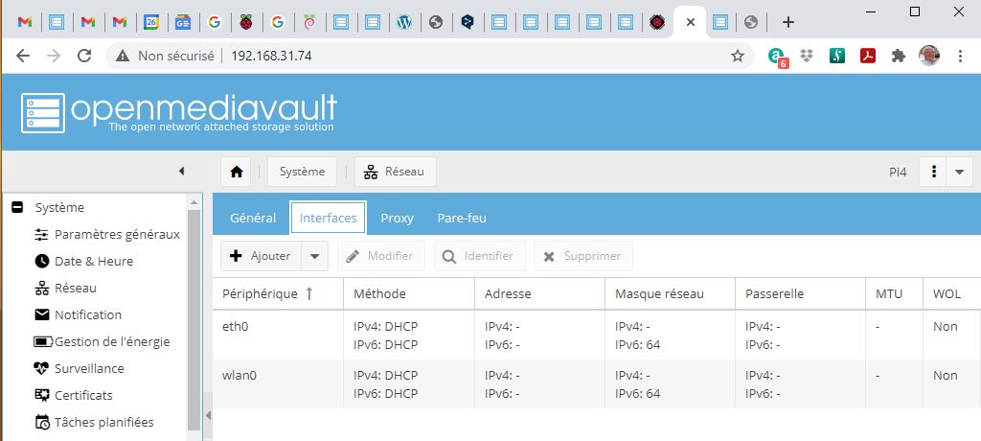Select the wlan0 interface row
Viewport: 981px width, 441px height.
click(597, 384)
